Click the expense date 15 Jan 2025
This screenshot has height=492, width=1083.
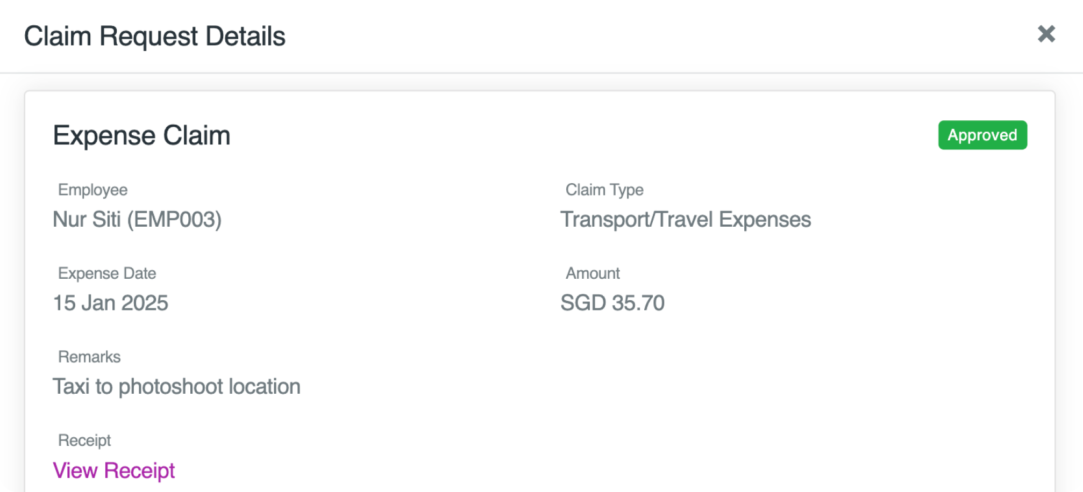click(110, 303)
